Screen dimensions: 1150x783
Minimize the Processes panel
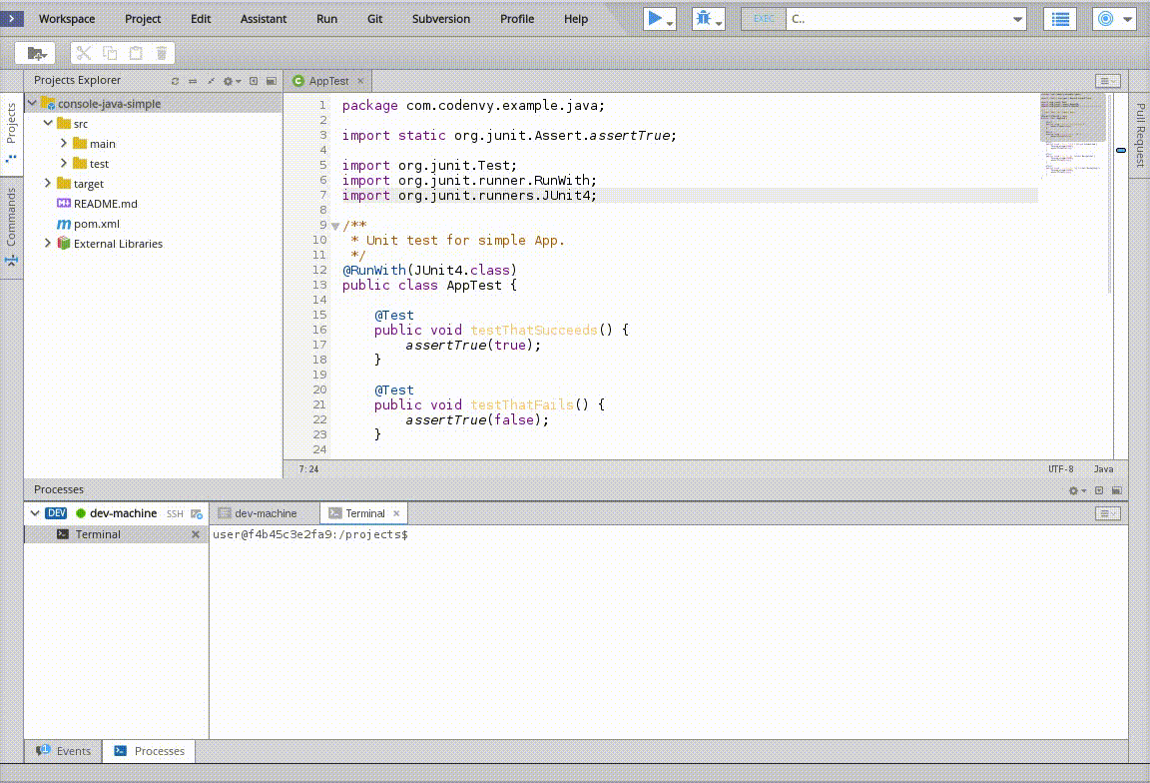[1117, 490]
